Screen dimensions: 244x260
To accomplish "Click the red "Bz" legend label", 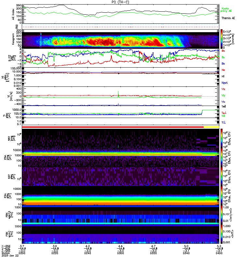I will coord(223,51).
